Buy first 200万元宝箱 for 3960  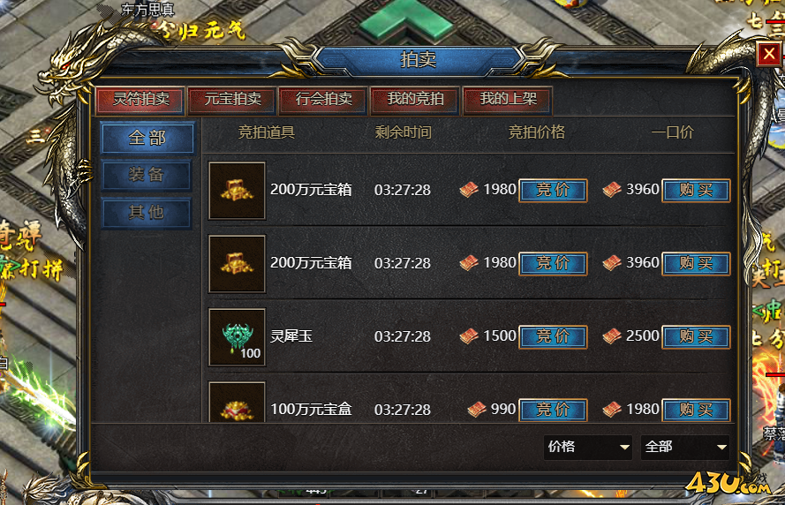point(696,190)
